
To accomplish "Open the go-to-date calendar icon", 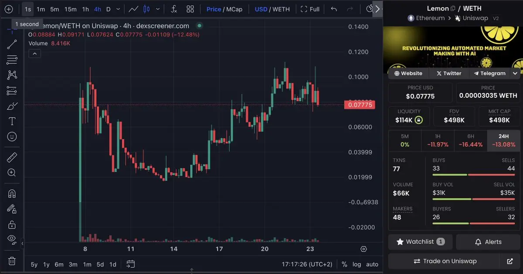I will (x=131, y=264).
